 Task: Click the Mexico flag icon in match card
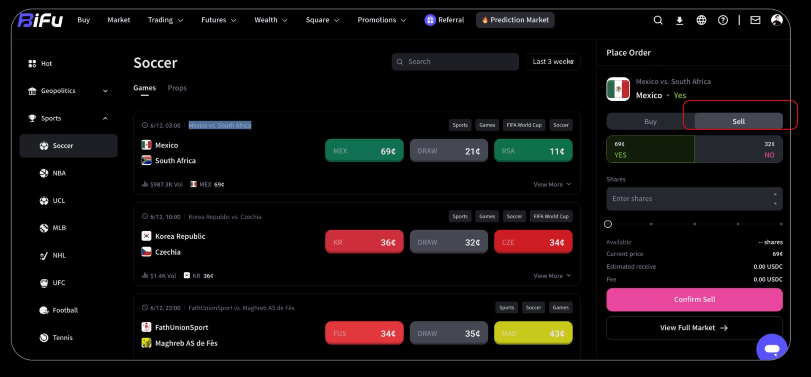[x=146, y=145]
